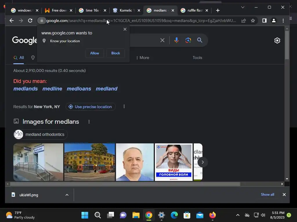Image resolution: width=297 pixels, height=222 pixels.
Task: Click the Google logo
Action: (x=25, y=40)
